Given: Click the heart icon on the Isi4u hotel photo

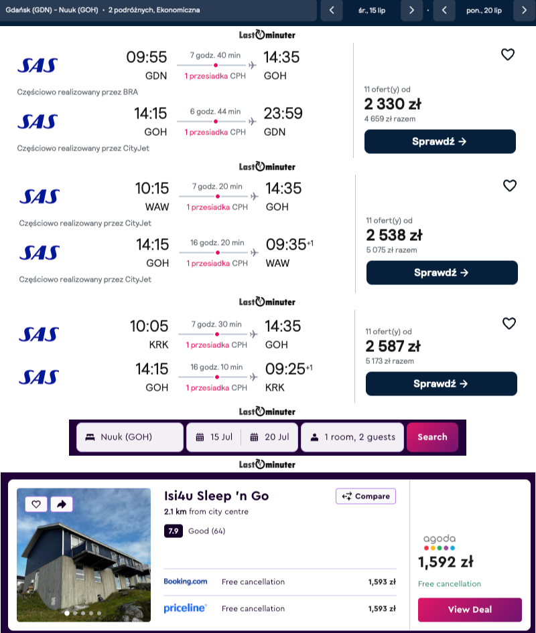Looking at the screenshot, I should click(36, 505).
